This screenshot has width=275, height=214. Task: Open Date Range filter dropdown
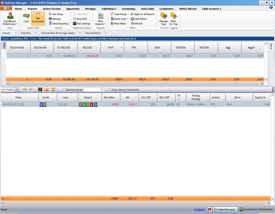point(120,14)
